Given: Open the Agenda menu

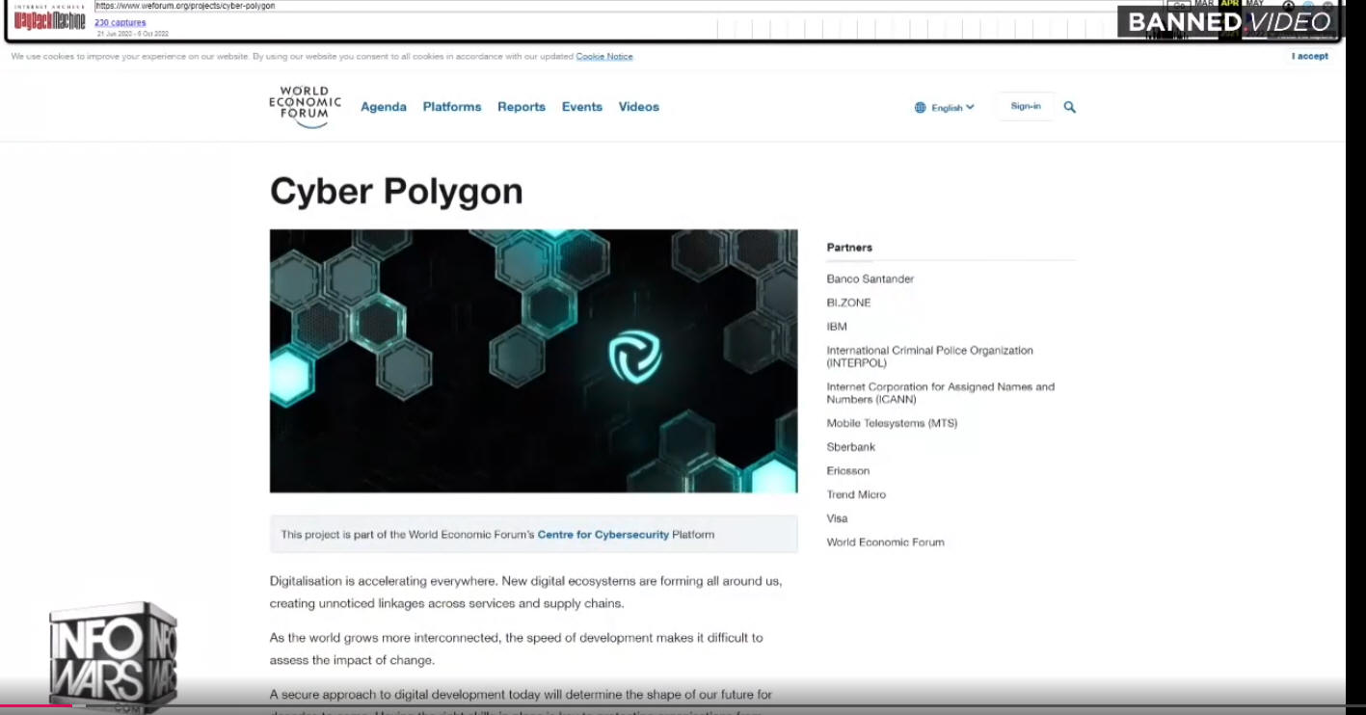Looking at the screenshot, I should point(384,107).
